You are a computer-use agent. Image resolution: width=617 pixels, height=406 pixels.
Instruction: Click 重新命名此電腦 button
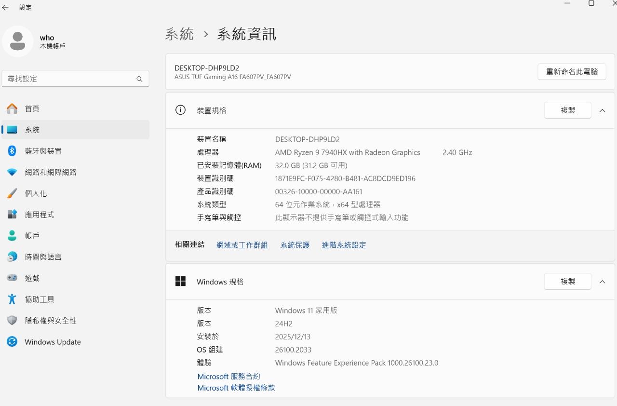coord(572,72)
